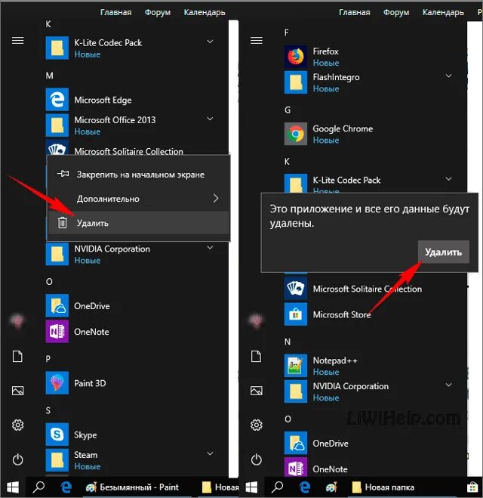Open the Microsoft Solitaire Collection icon in the right menu
The image size is (483, 498).
[x=296, y=289]
